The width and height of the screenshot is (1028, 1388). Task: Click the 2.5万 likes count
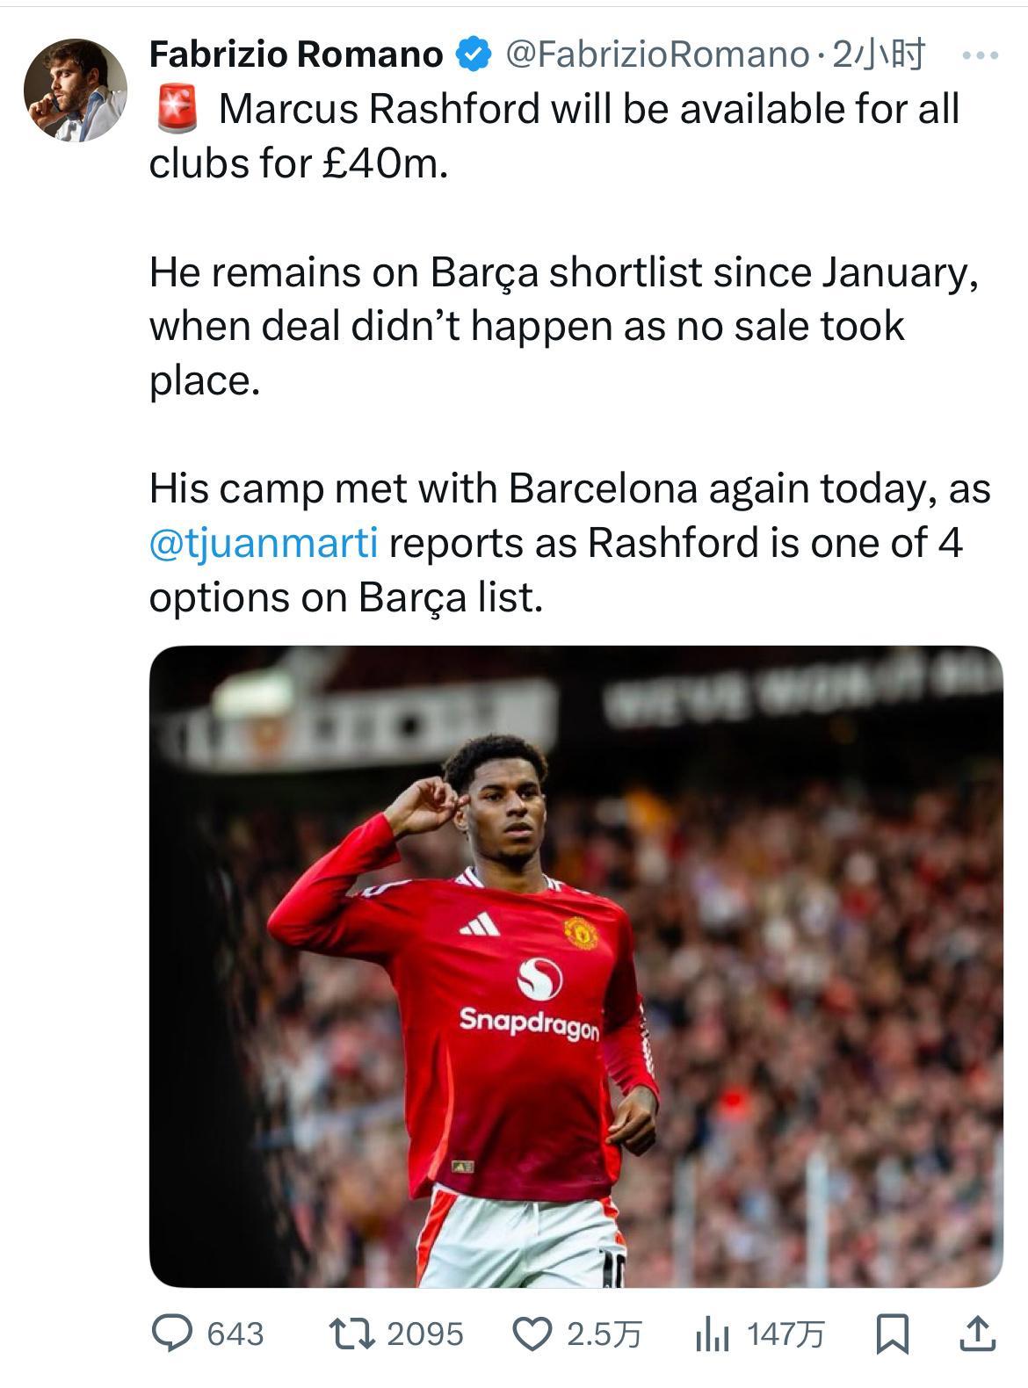click(x=604, y=1334)
